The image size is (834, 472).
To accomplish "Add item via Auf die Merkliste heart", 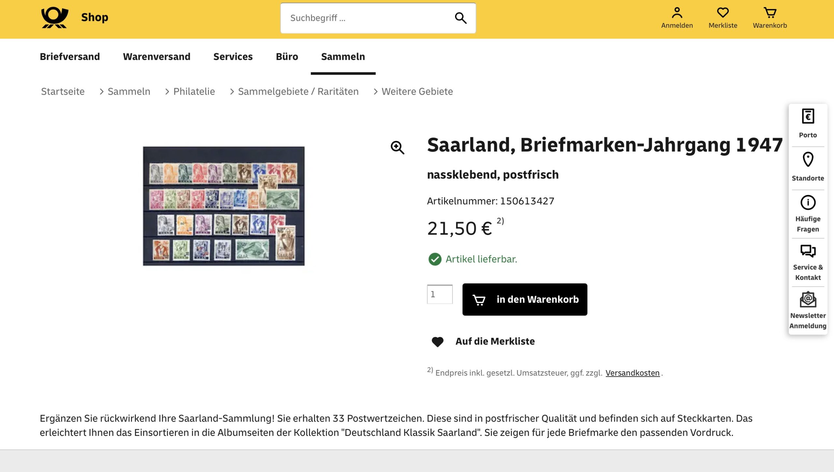I will 437,341.
